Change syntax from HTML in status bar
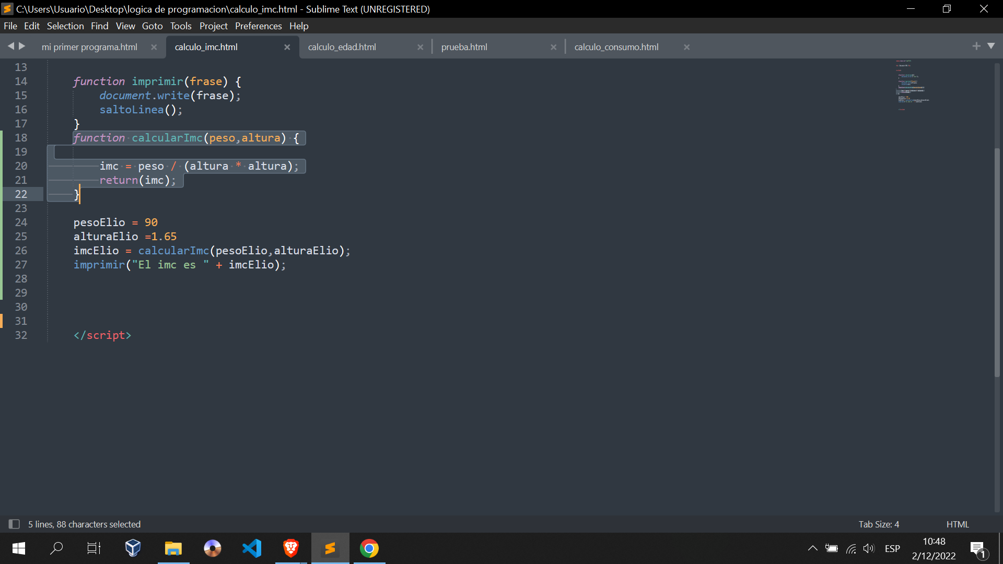 (958, 524)
